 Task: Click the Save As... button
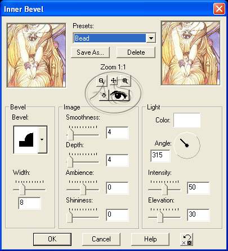(x=90, y=52)
